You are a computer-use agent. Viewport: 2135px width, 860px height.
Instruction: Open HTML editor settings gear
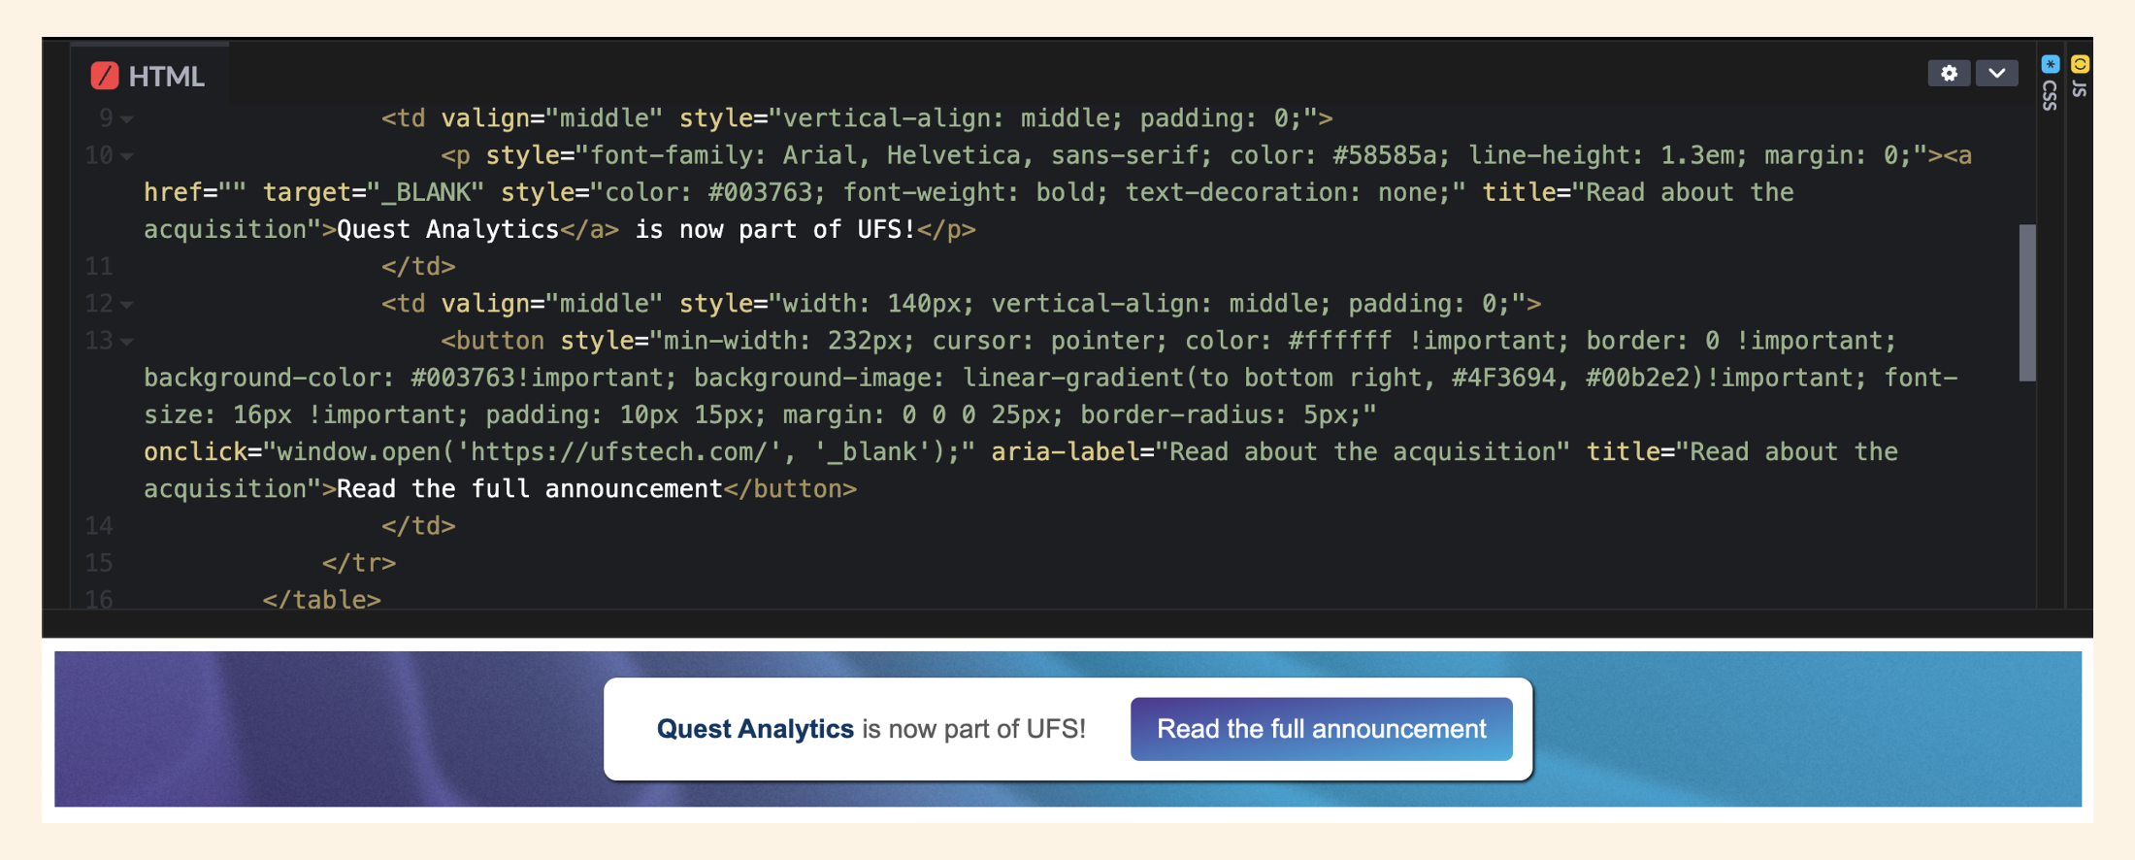[1948, 74]
